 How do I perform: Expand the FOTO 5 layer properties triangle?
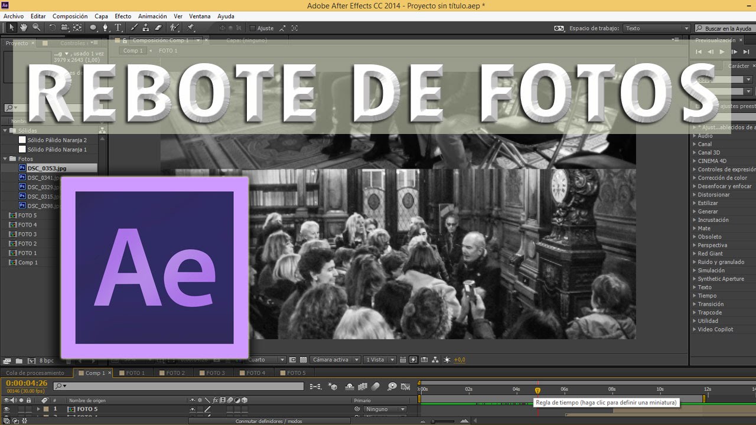pos(38,409)
